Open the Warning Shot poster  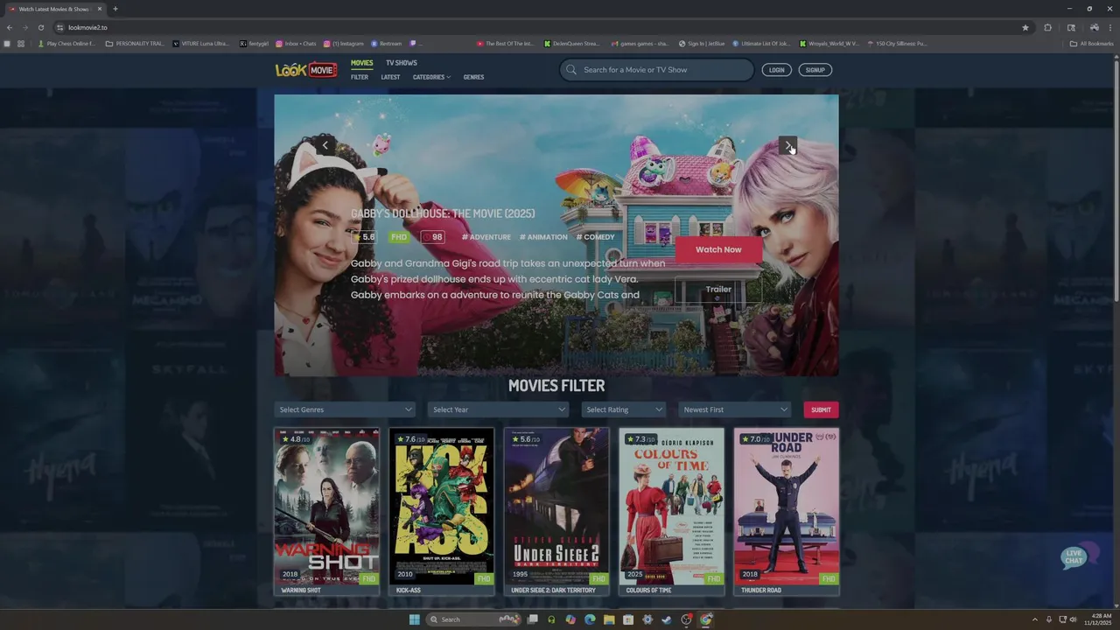click(x=326, y=506)
